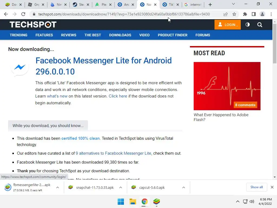Screen dimensions: 277x208
Task: Click the browser forward arrow
Action: (x=15, y=14)
